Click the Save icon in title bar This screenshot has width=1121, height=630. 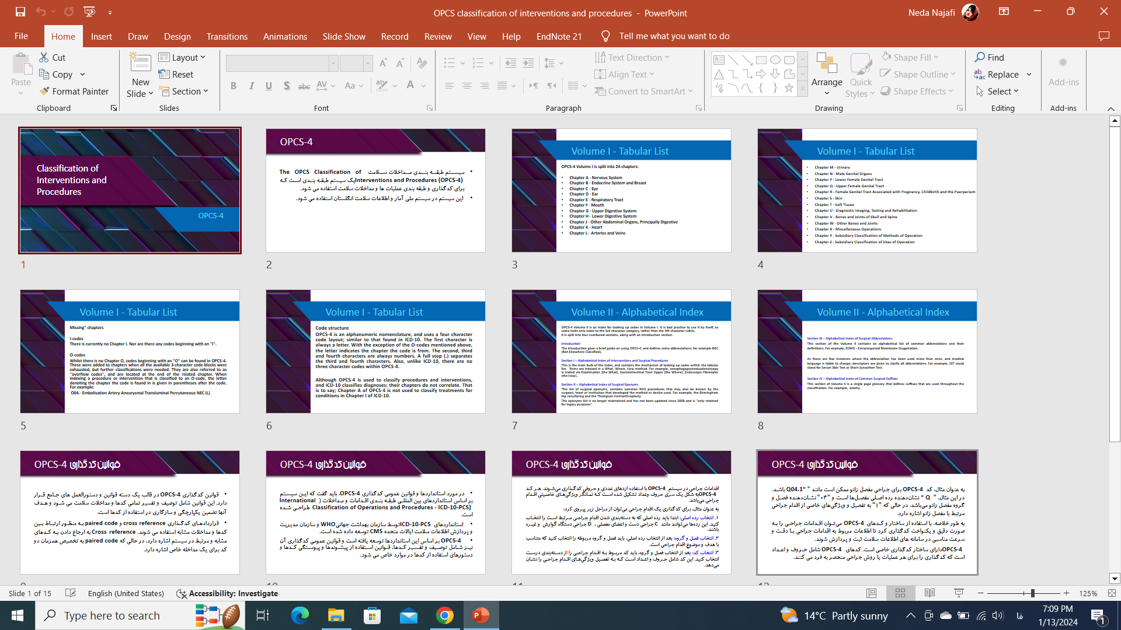tap(20, 12)
